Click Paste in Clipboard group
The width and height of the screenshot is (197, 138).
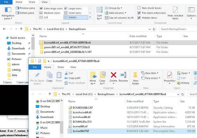(x=59, y=77)
